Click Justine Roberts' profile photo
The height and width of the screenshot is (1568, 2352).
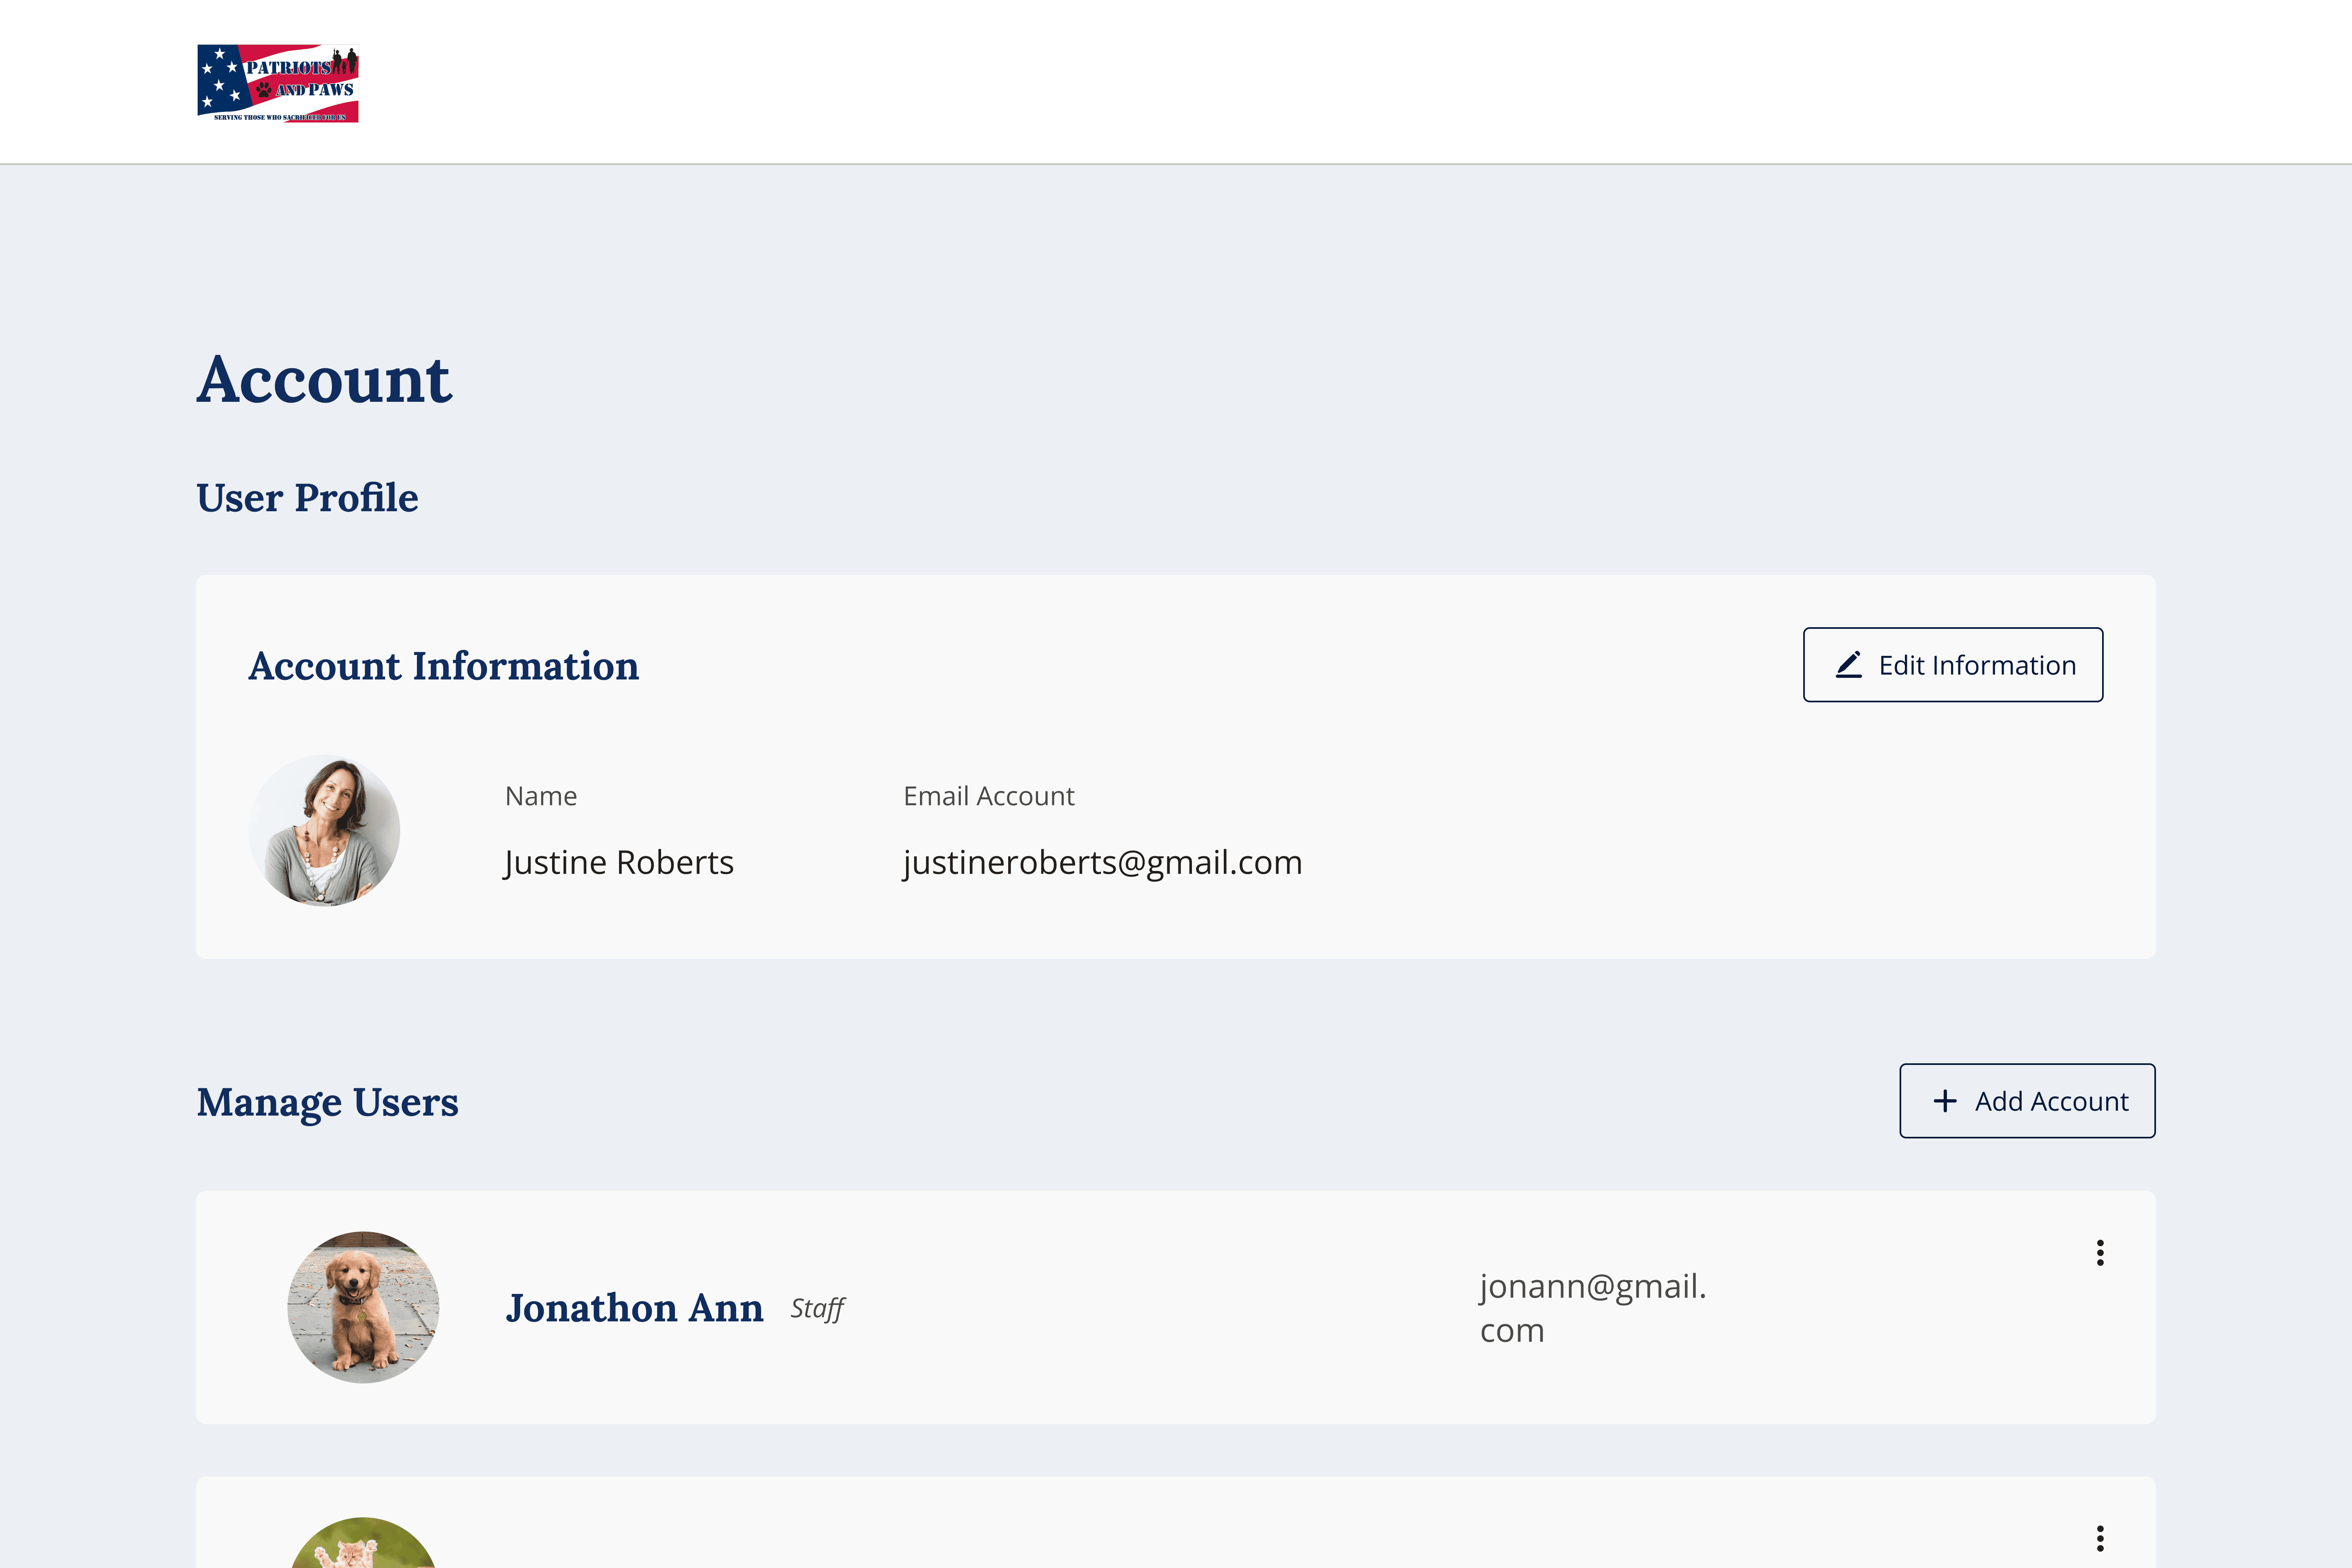(x=324, y=830)
